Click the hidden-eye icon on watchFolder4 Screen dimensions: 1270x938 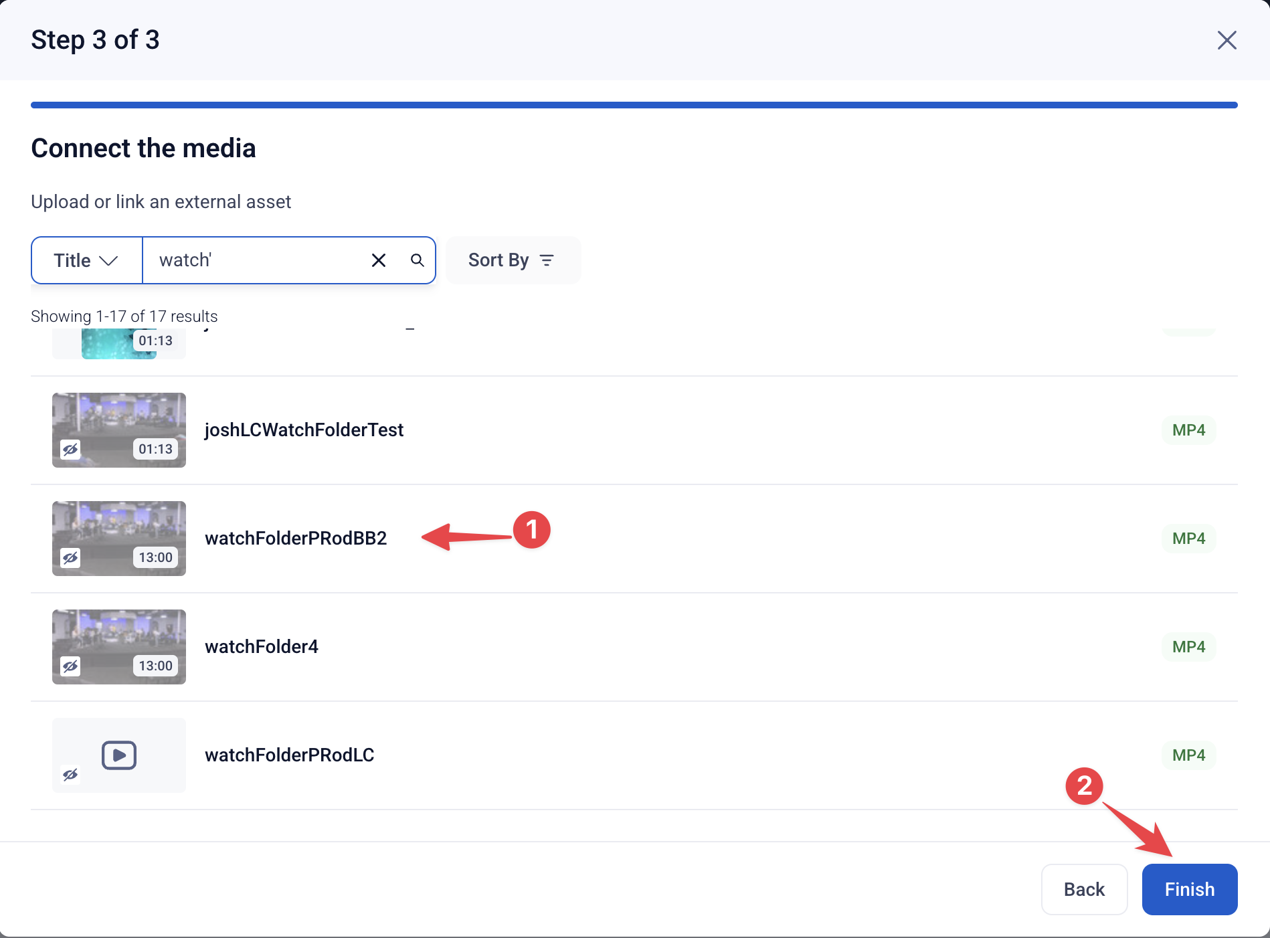click(70, 666)
